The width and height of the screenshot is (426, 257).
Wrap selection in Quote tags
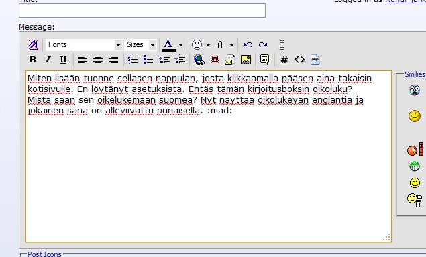(264, 60)
